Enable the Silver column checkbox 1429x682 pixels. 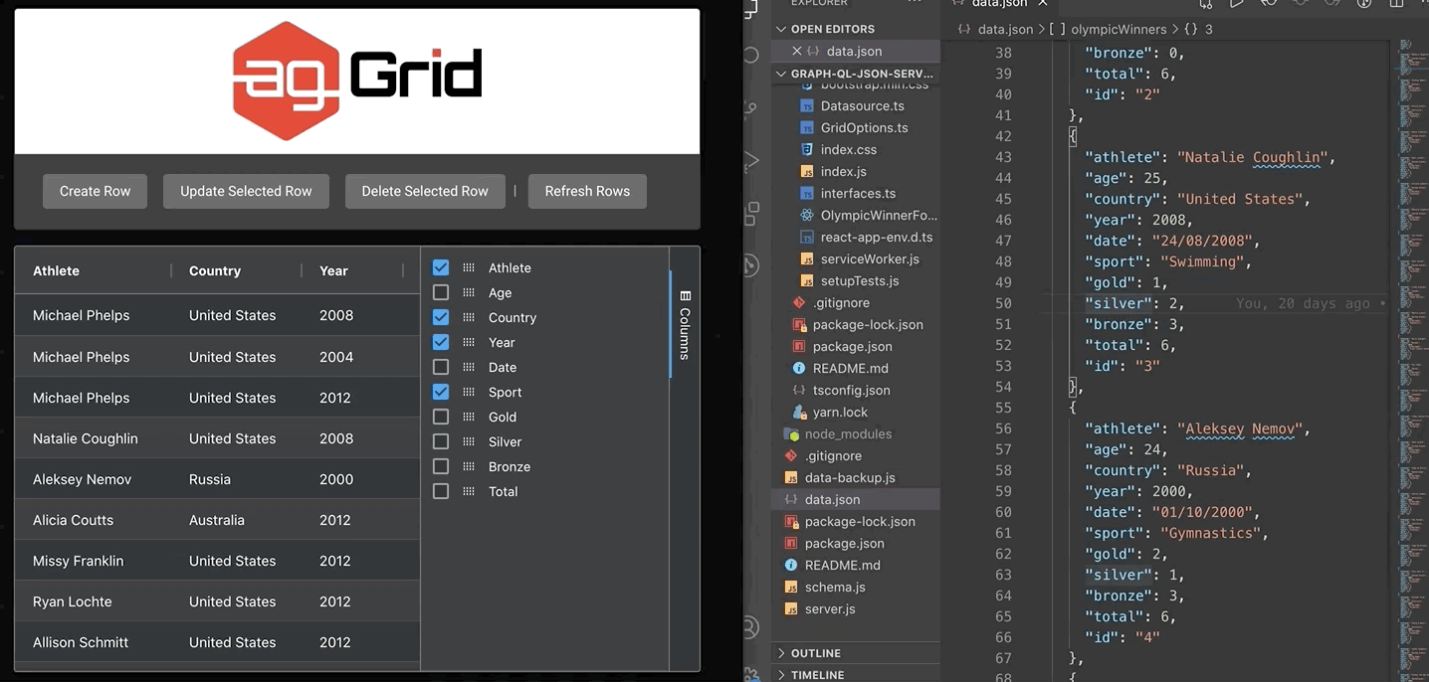(x=441, y=441)
